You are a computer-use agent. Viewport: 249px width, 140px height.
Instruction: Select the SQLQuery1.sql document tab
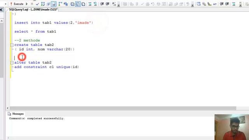[x=33, y=9]
